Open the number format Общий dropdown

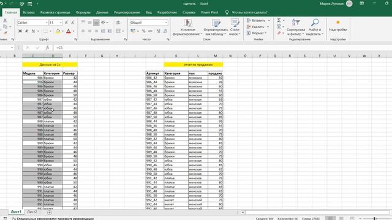coord(166,23)
